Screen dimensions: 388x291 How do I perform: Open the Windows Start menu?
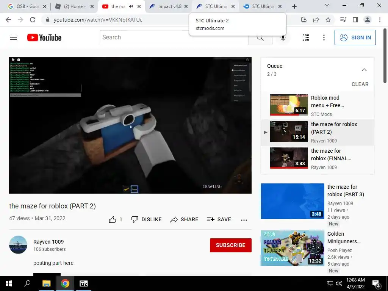coord(9,283)
